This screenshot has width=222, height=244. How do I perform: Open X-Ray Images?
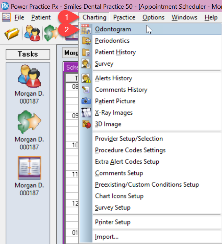pos(150,113)
